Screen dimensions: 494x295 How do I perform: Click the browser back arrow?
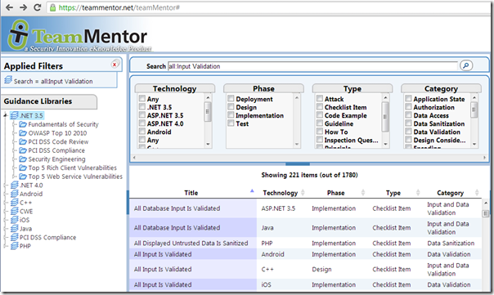click(x=9, y=7)
